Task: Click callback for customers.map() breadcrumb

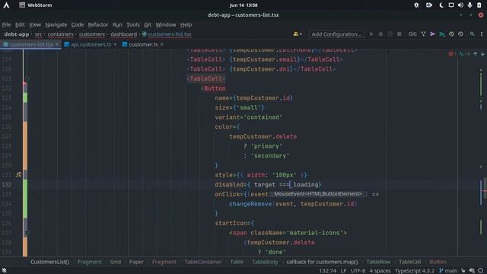Action: pos(322,262)
